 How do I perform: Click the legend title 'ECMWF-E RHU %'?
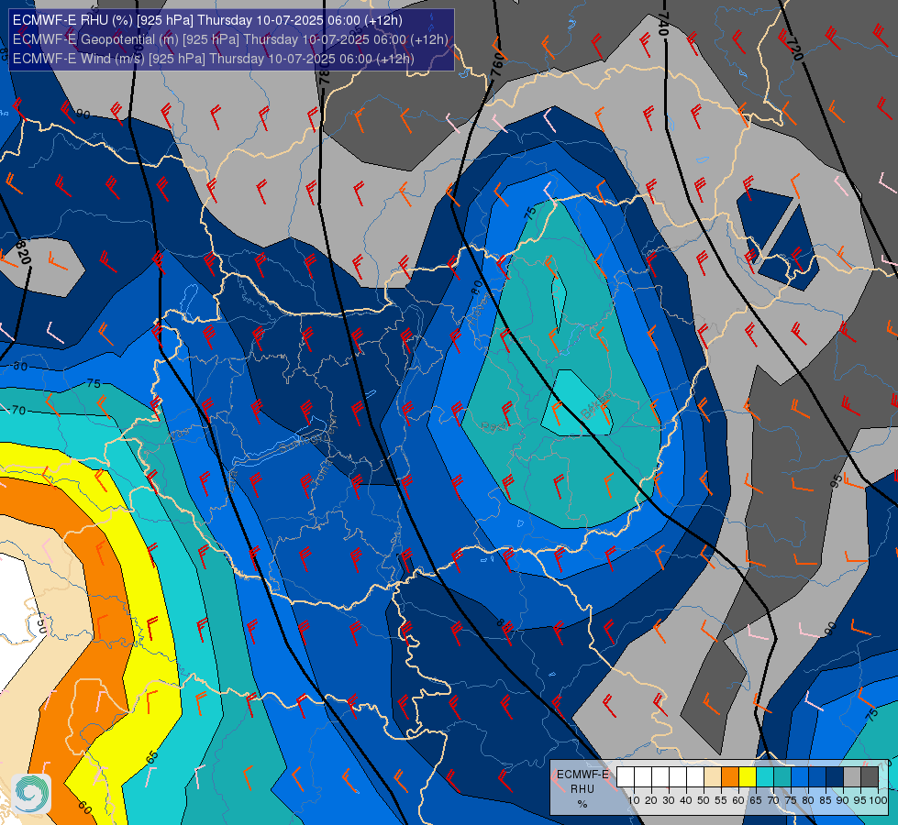(x=582, y=789)
